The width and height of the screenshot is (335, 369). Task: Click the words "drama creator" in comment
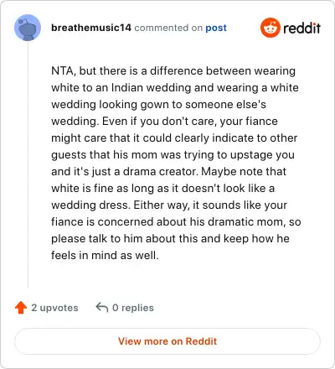(160, 171)
